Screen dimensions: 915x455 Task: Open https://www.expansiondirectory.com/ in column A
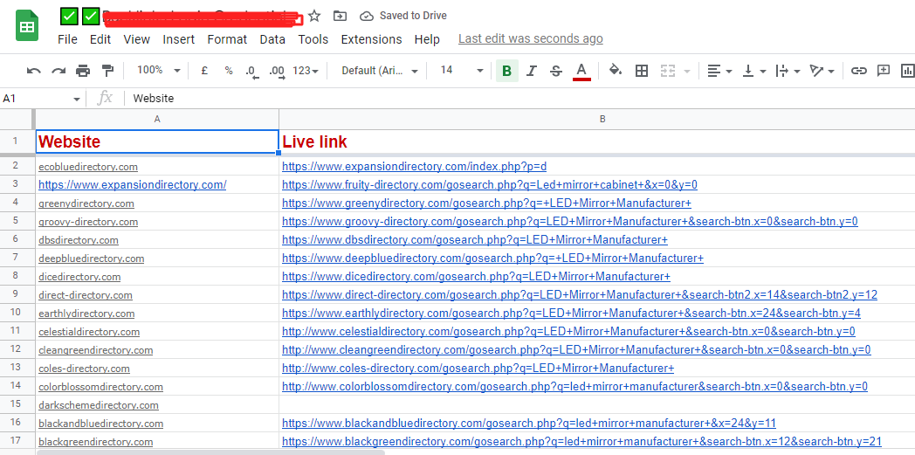pyautogui.click(x=133, y=185)
